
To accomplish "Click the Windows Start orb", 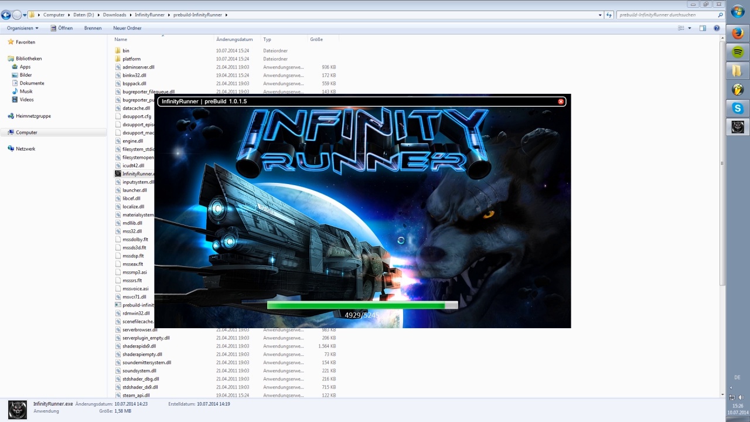I will (738, 12).
